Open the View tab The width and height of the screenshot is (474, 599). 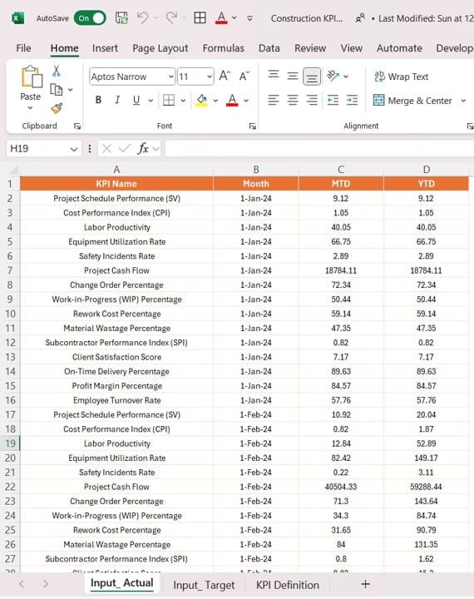click(352, 48)
